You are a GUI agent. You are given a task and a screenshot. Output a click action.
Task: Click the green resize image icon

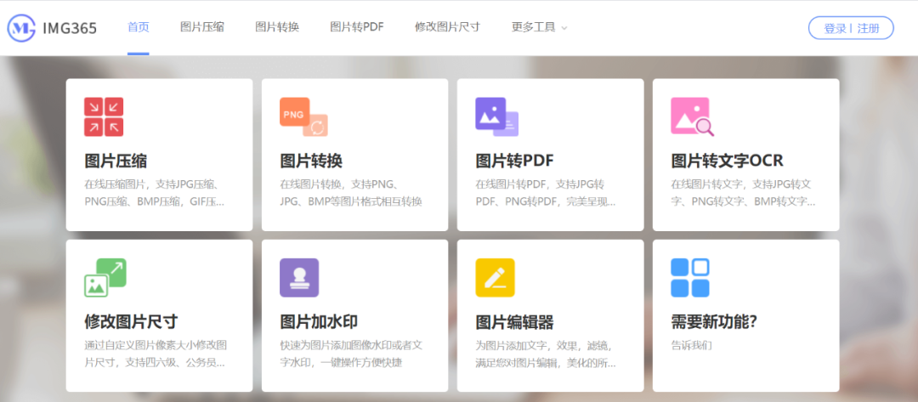[105, 277]
